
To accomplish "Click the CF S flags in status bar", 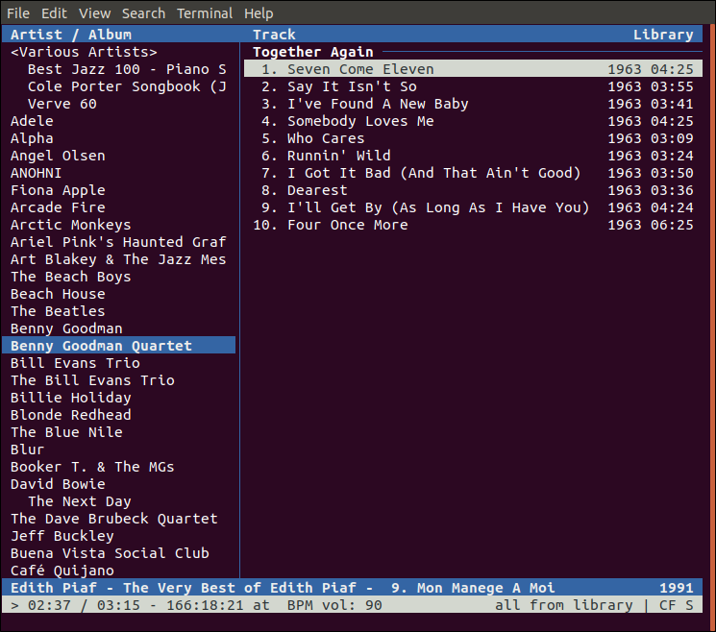I will click(677, 605).
